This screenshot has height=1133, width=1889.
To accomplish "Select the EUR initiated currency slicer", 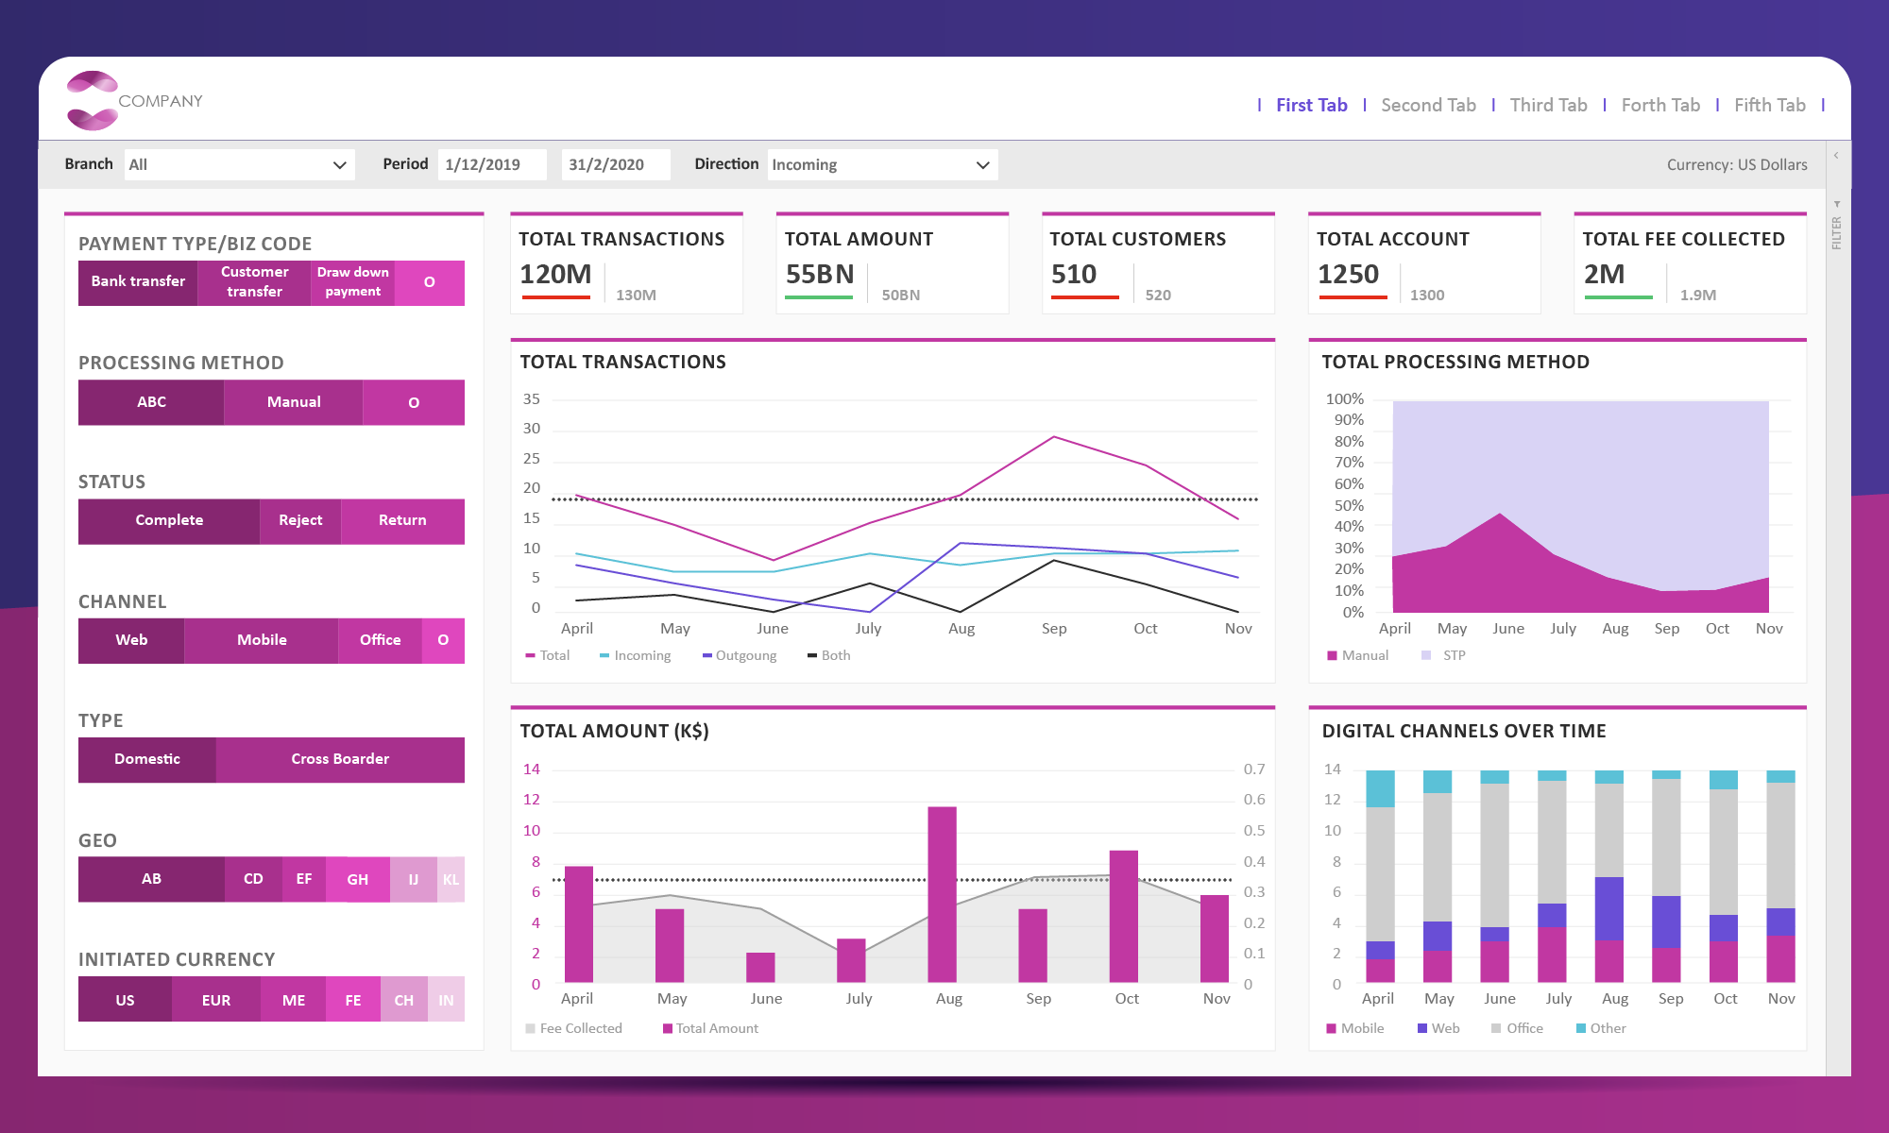I will point(216,1000).
